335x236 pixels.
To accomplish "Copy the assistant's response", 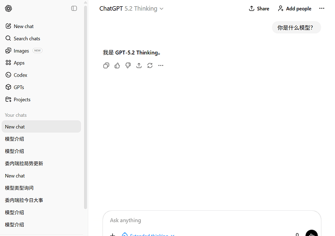I will (x=106, y=65).
